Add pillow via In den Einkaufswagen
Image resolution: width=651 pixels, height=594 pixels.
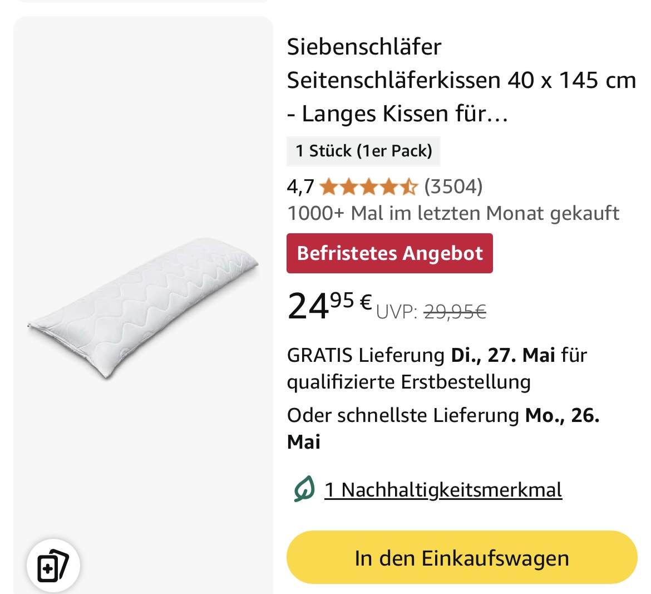(462, 557)
